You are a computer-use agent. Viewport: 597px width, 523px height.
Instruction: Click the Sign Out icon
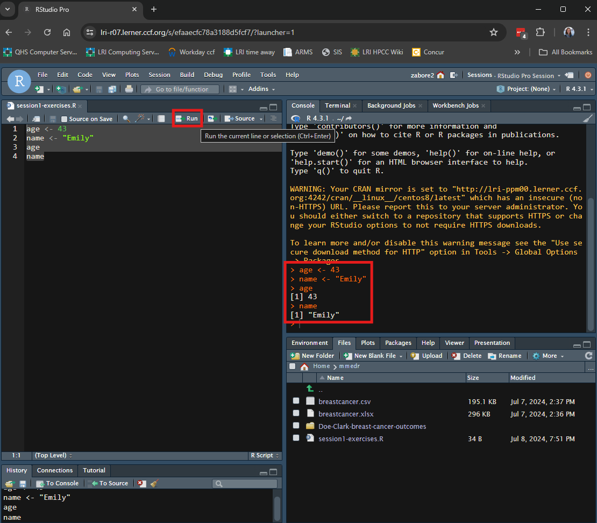click(453, 75)
